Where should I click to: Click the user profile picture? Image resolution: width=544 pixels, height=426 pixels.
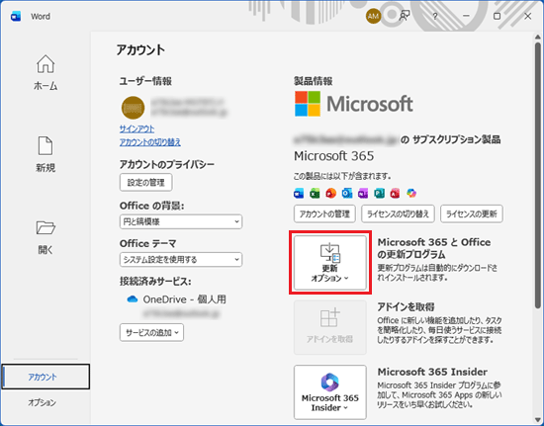coord(133,108)
